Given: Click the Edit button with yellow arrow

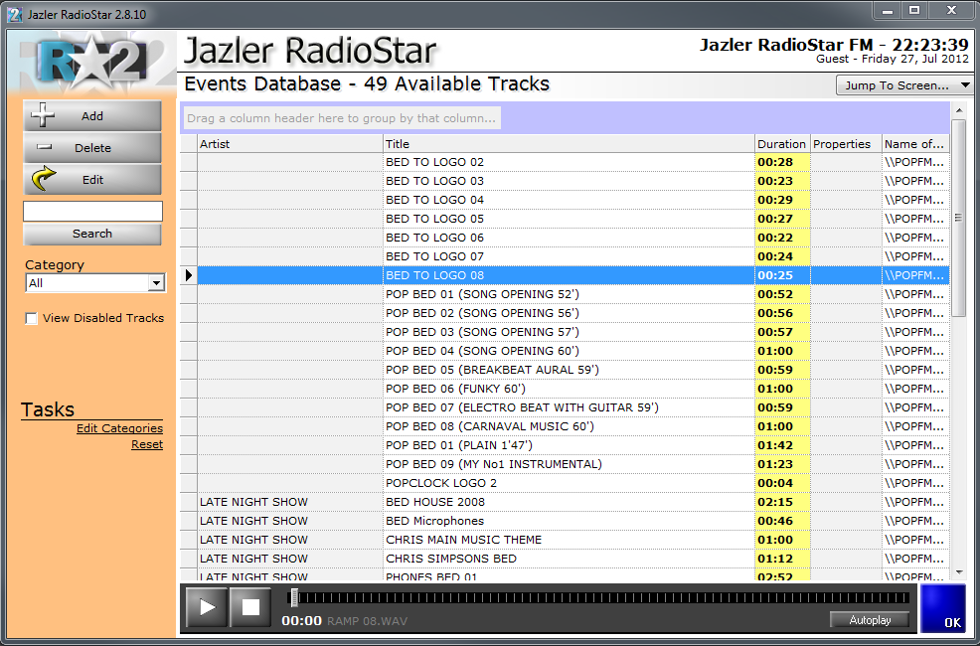Looking at the screenshot, I should pos(91,180).
